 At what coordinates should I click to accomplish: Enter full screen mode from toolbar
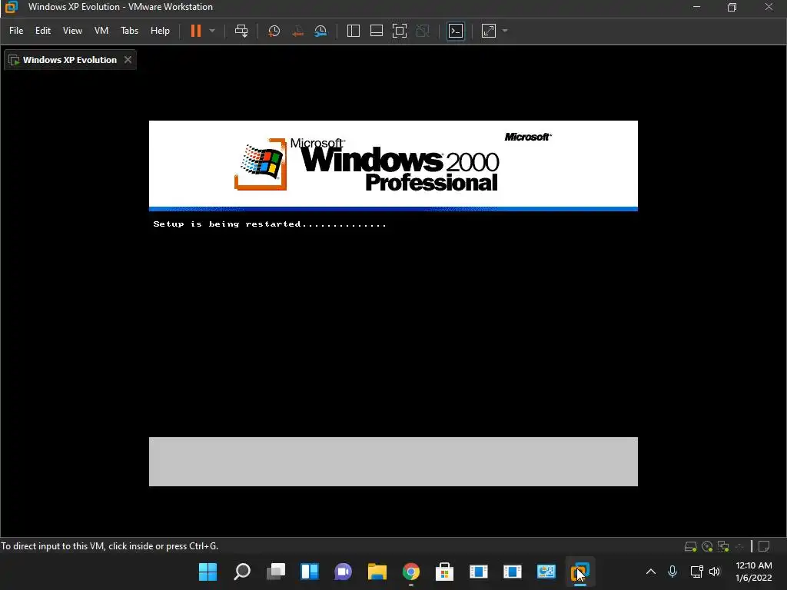click(400, 31)
